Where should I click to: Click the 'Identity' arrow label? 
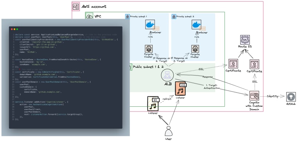coord(273,96)
